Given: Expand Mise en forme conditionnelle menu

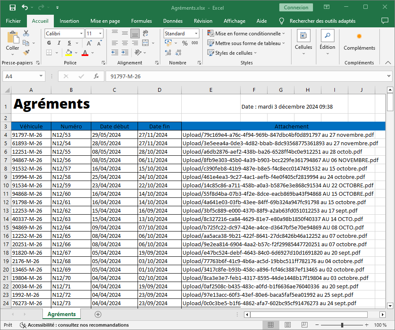Looking at the screenshot, I should coord(246,34).
